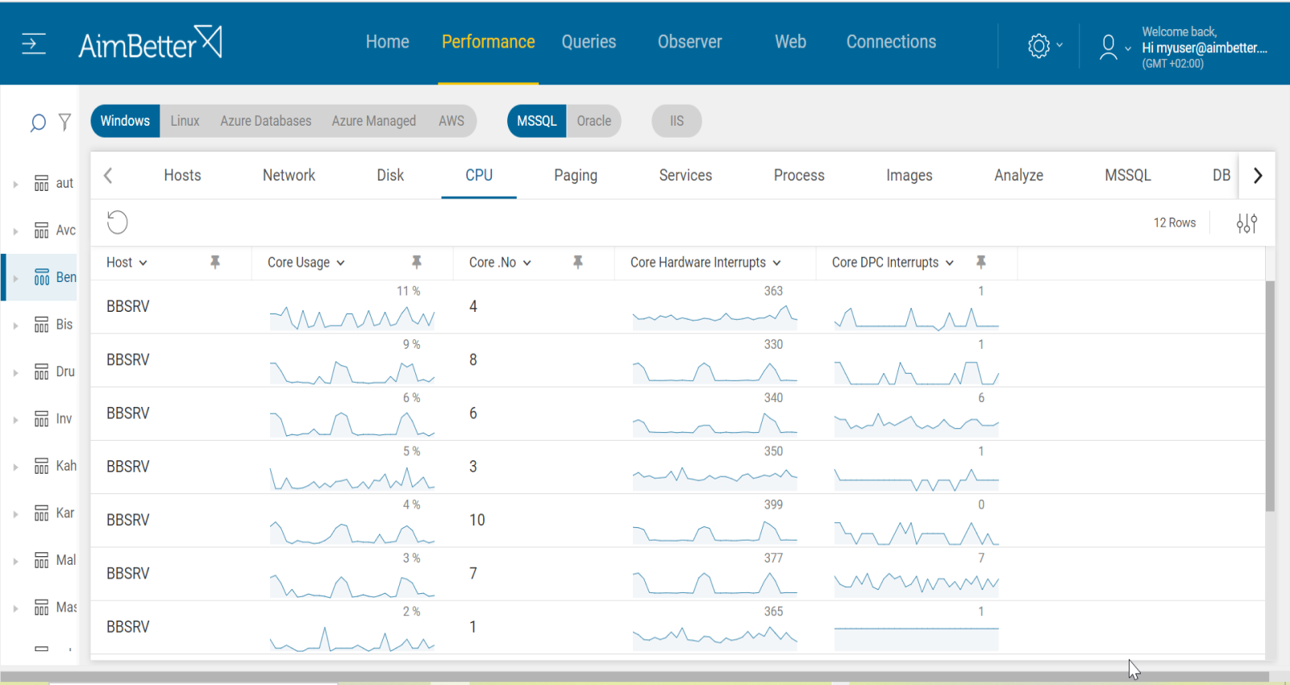Open the Core .No column dropdown

527,263
